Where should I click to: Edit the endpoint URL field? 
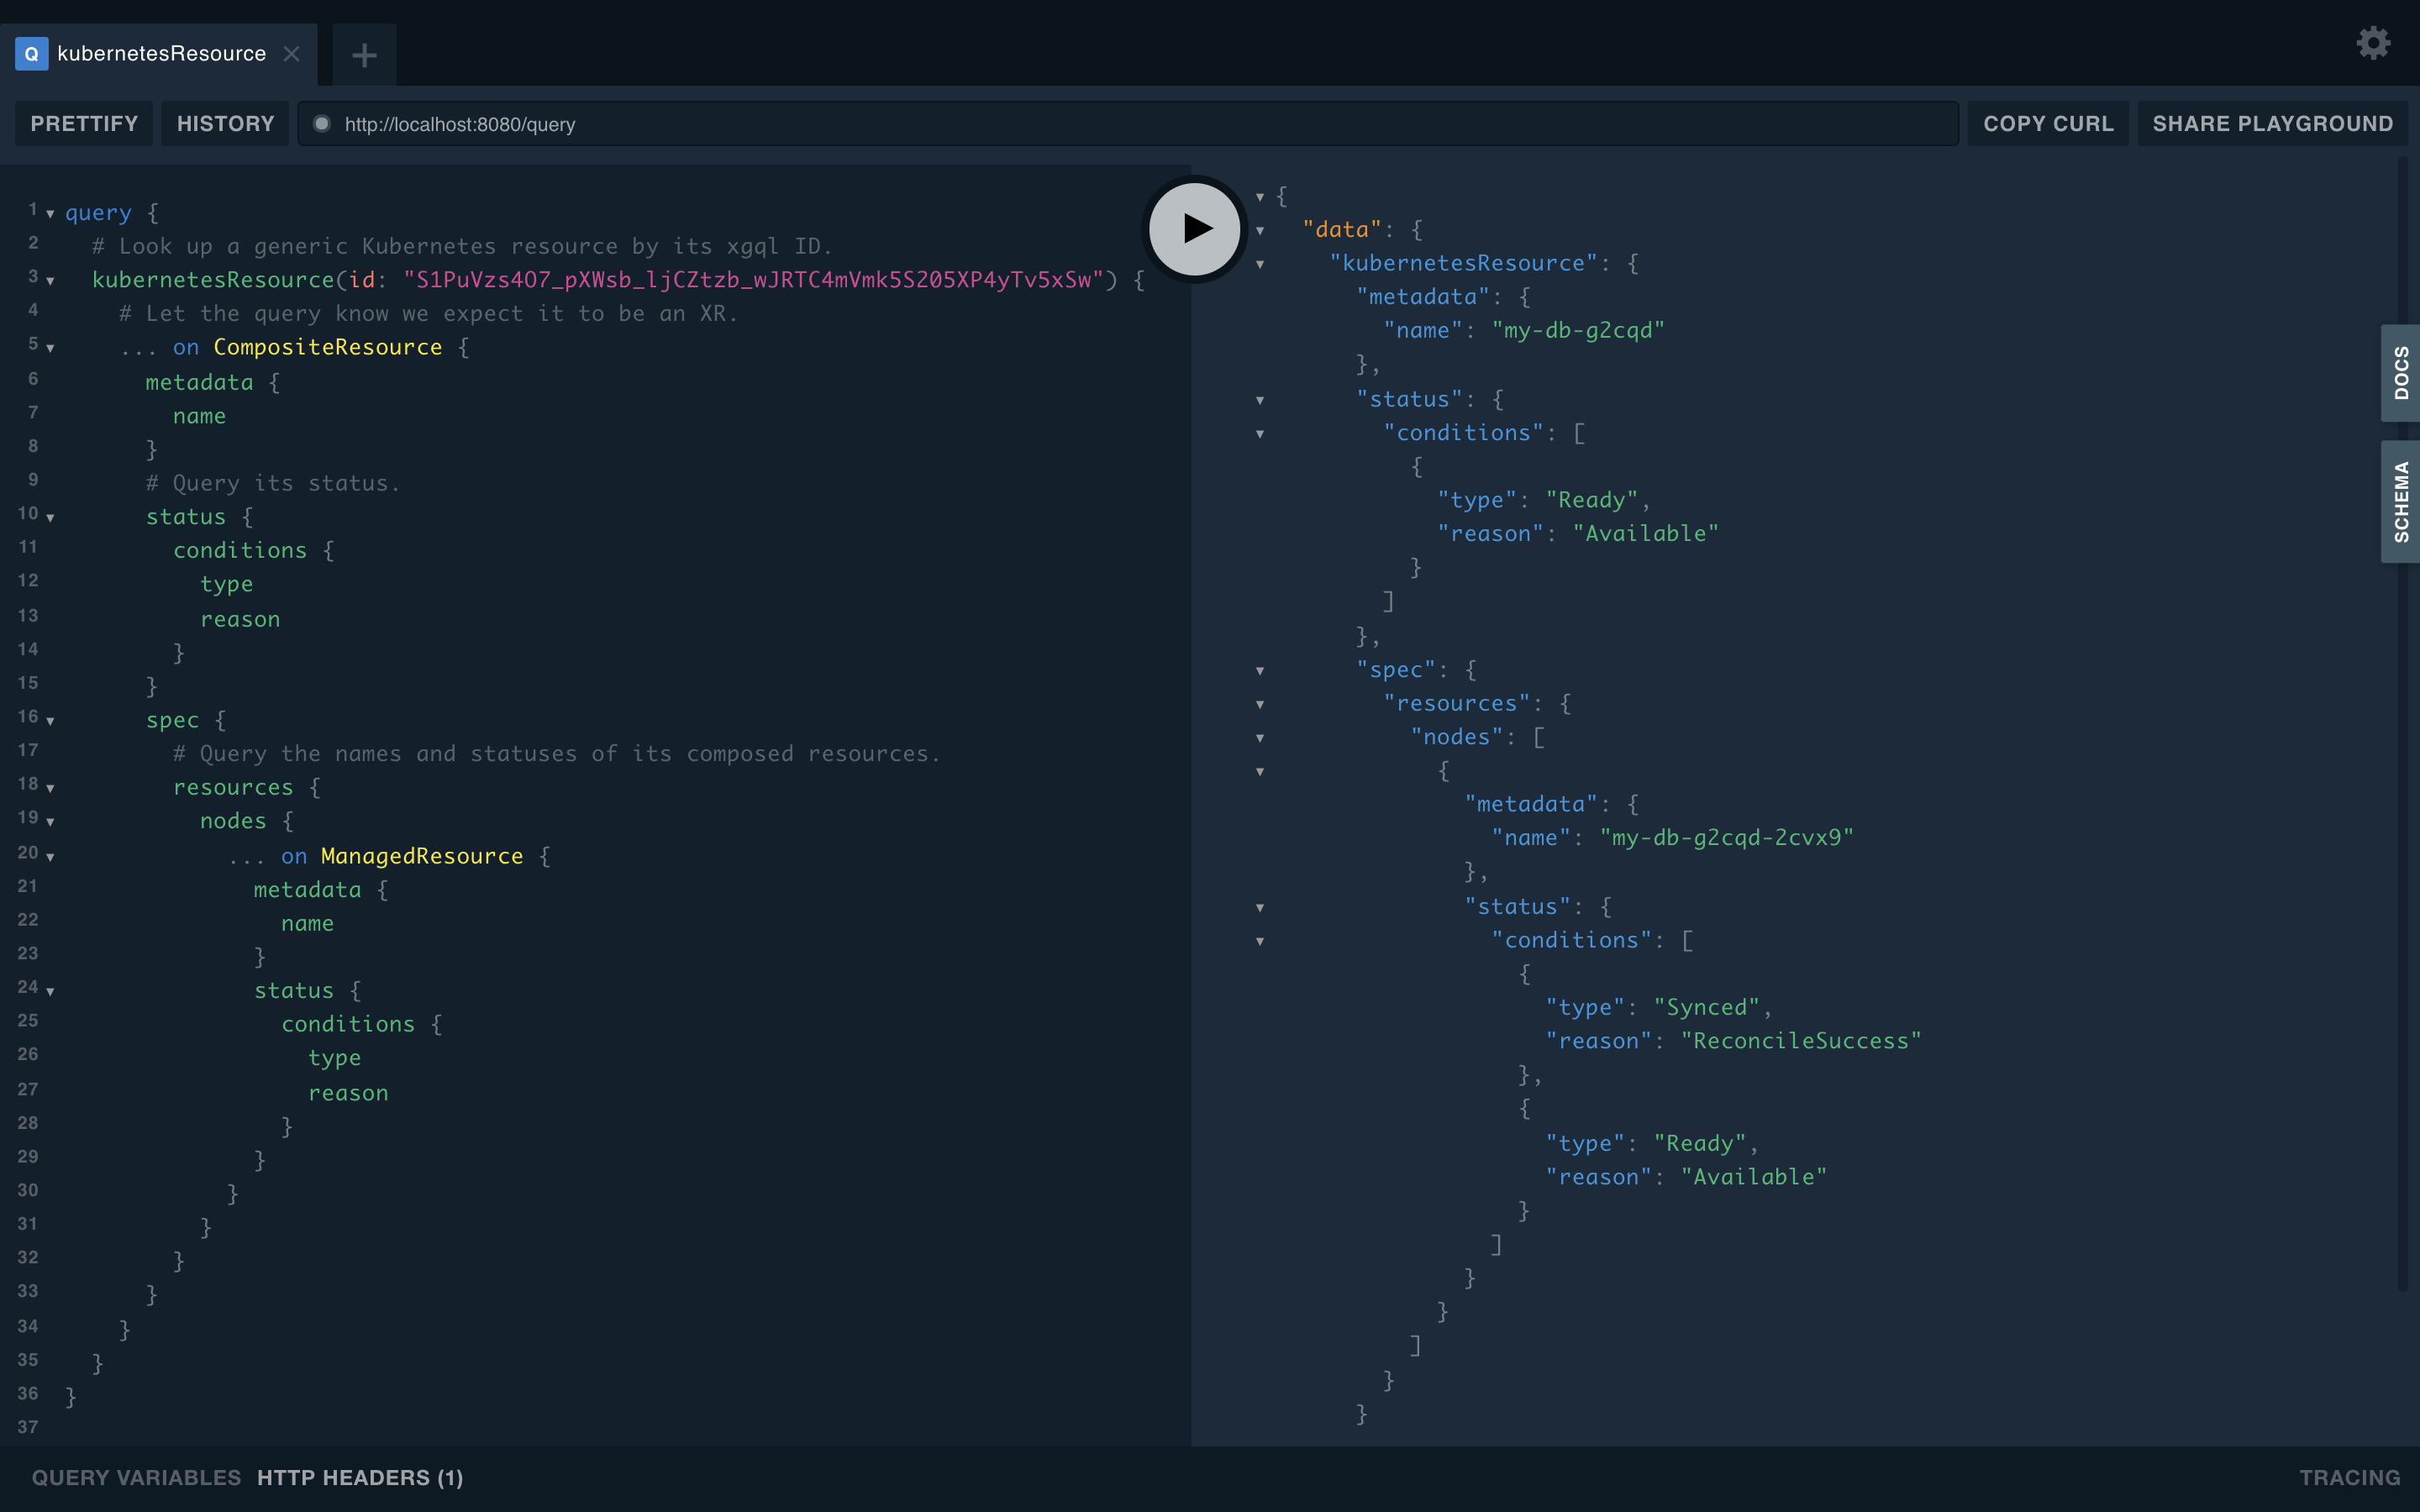(1128, 124)
